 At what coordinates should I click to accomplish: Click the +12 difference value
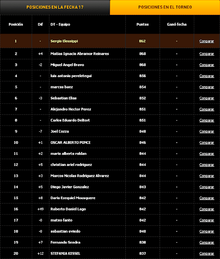[x=41, y=253]
